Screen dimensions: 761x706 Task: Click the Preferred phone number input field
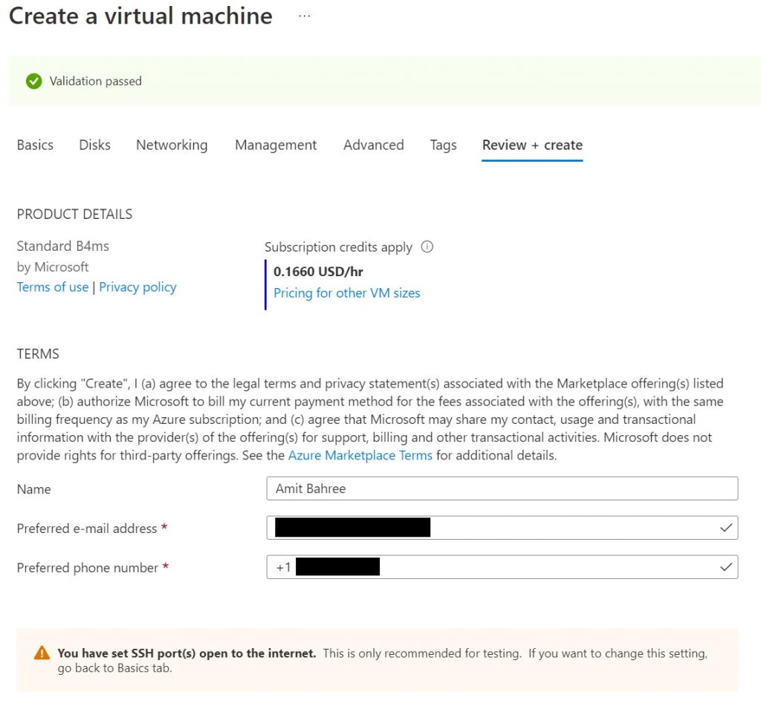point(502,567)
